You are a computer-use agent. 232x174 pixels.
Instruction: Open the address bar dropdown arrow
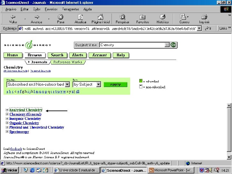(x=199, y=28)
